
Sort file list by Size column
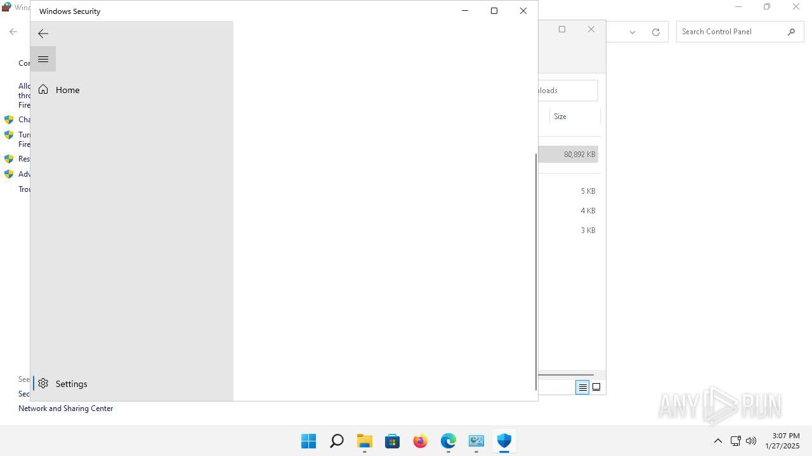[574, 117]
